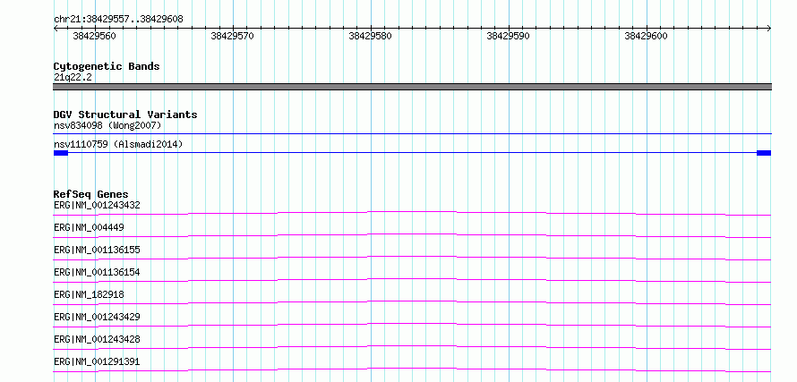Open transcript ERG|NM_001136154
Image resolution: width=797 pixels, height=382 pixels.
point(97,272)
